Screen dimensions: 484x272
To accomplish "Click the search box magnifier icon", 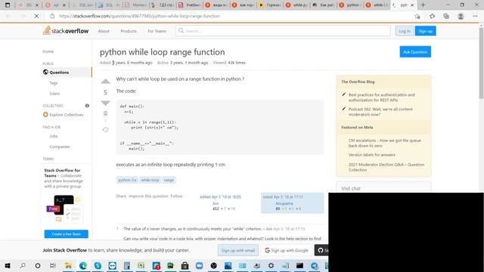I will (181, 31).
